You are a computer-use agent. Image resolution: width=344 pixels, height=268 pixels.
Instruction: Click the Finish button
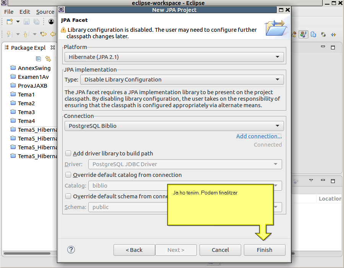pyautogui.click(x=264, y=250)
